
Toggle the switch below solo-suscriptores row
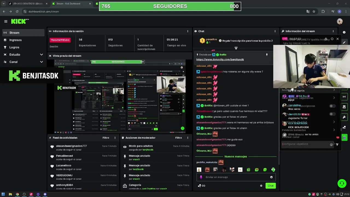pyautogui.click(x=332, y=114)
